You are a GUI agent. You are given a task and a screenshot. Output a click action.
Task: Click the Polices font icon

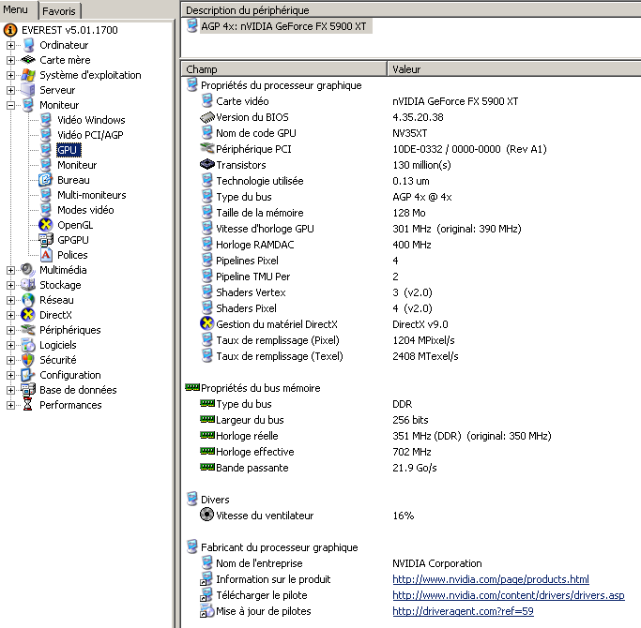(46, 255)
